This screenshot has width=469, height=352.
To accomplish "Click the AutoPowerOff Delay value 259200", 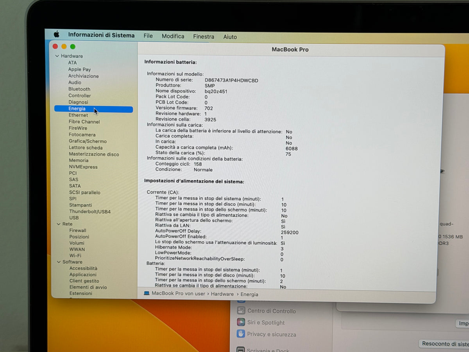I will click(x=290, y=232).
